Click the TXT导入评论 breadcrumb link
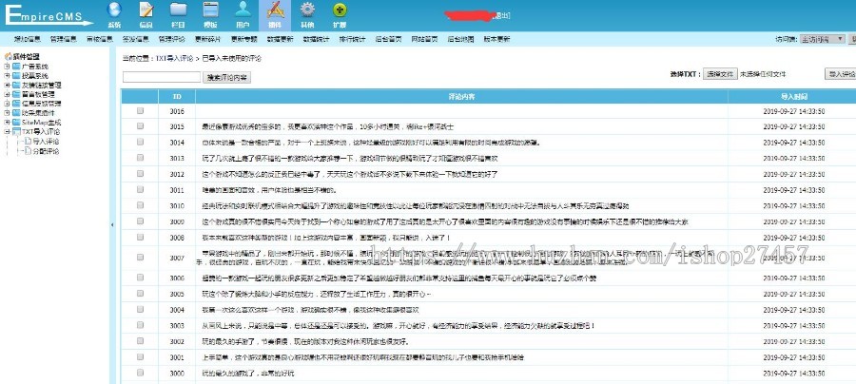Screen dimensions: 856x384 click(x=175, y=58)
